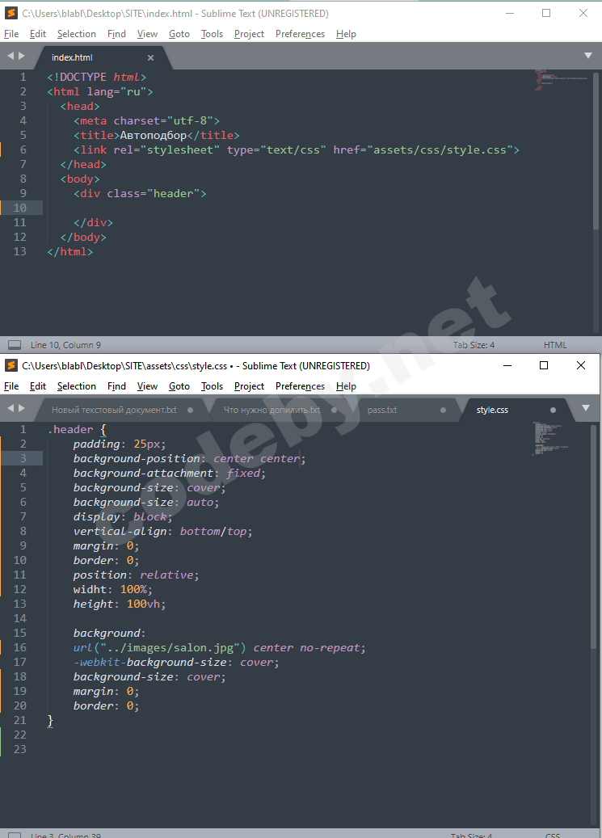The height and width of the screenshot is (838, 602).
Task: Click Sublime Text logo in index.html title bar
Action: (x=11, y=14)
